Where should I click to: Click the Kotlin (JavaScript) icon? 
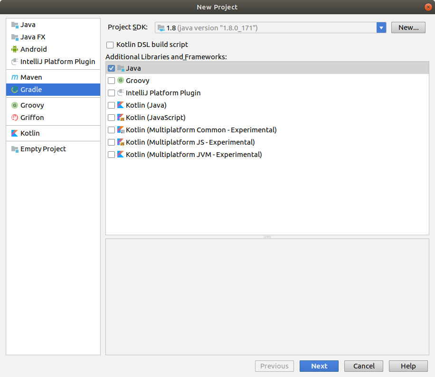(121, 118)
